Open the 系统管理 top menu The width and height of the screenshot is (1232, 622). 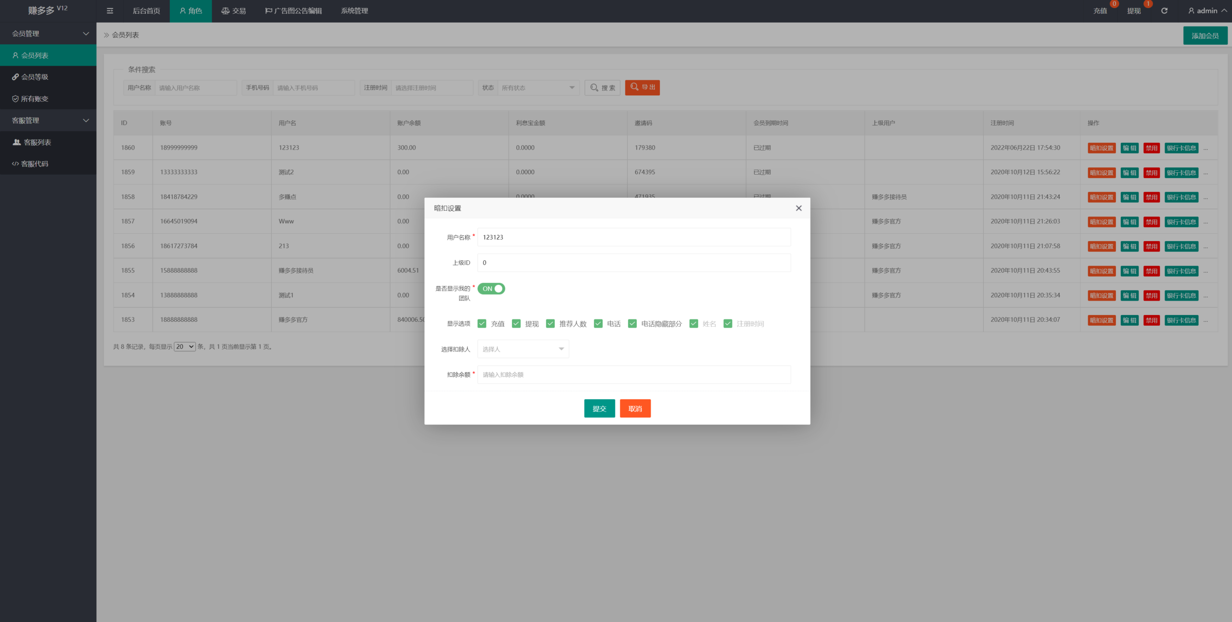pyautogui.click(x=355, y=11)
